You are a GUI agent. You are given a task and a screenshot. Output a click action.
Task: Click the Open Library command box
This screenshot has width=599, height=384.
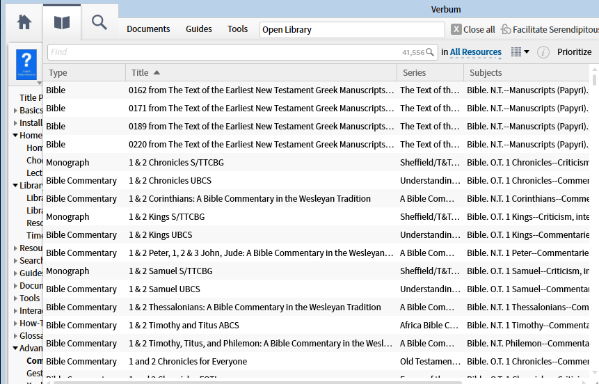tap(352, 30)
